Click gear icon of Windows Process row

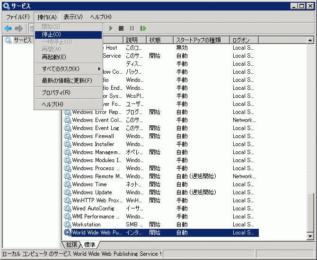click(67, 168)
